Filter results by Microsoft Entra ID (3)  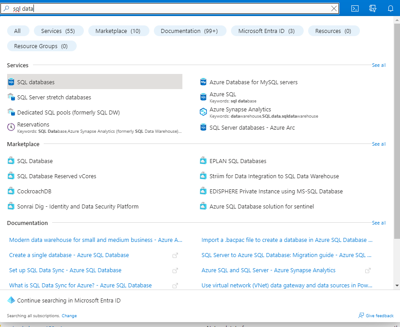[x=267, y=31]
